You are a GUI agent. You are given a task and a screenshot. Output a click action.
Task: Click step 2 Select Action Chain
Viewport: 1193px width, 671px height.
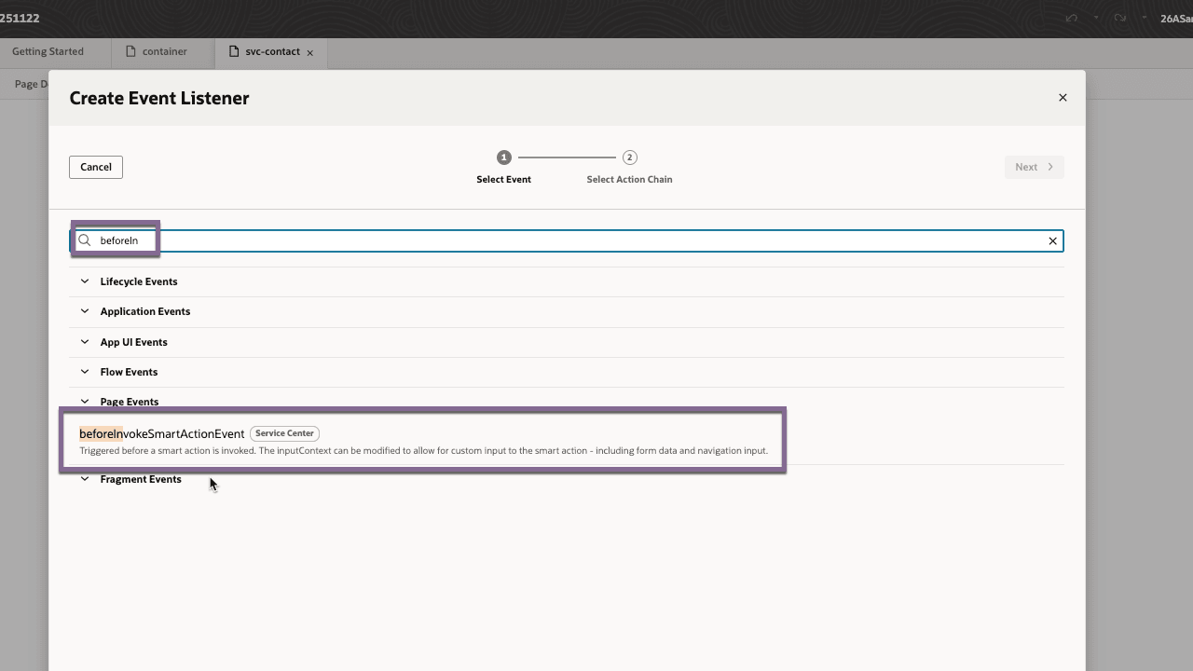pyautogui.click(x=630, y=157)
